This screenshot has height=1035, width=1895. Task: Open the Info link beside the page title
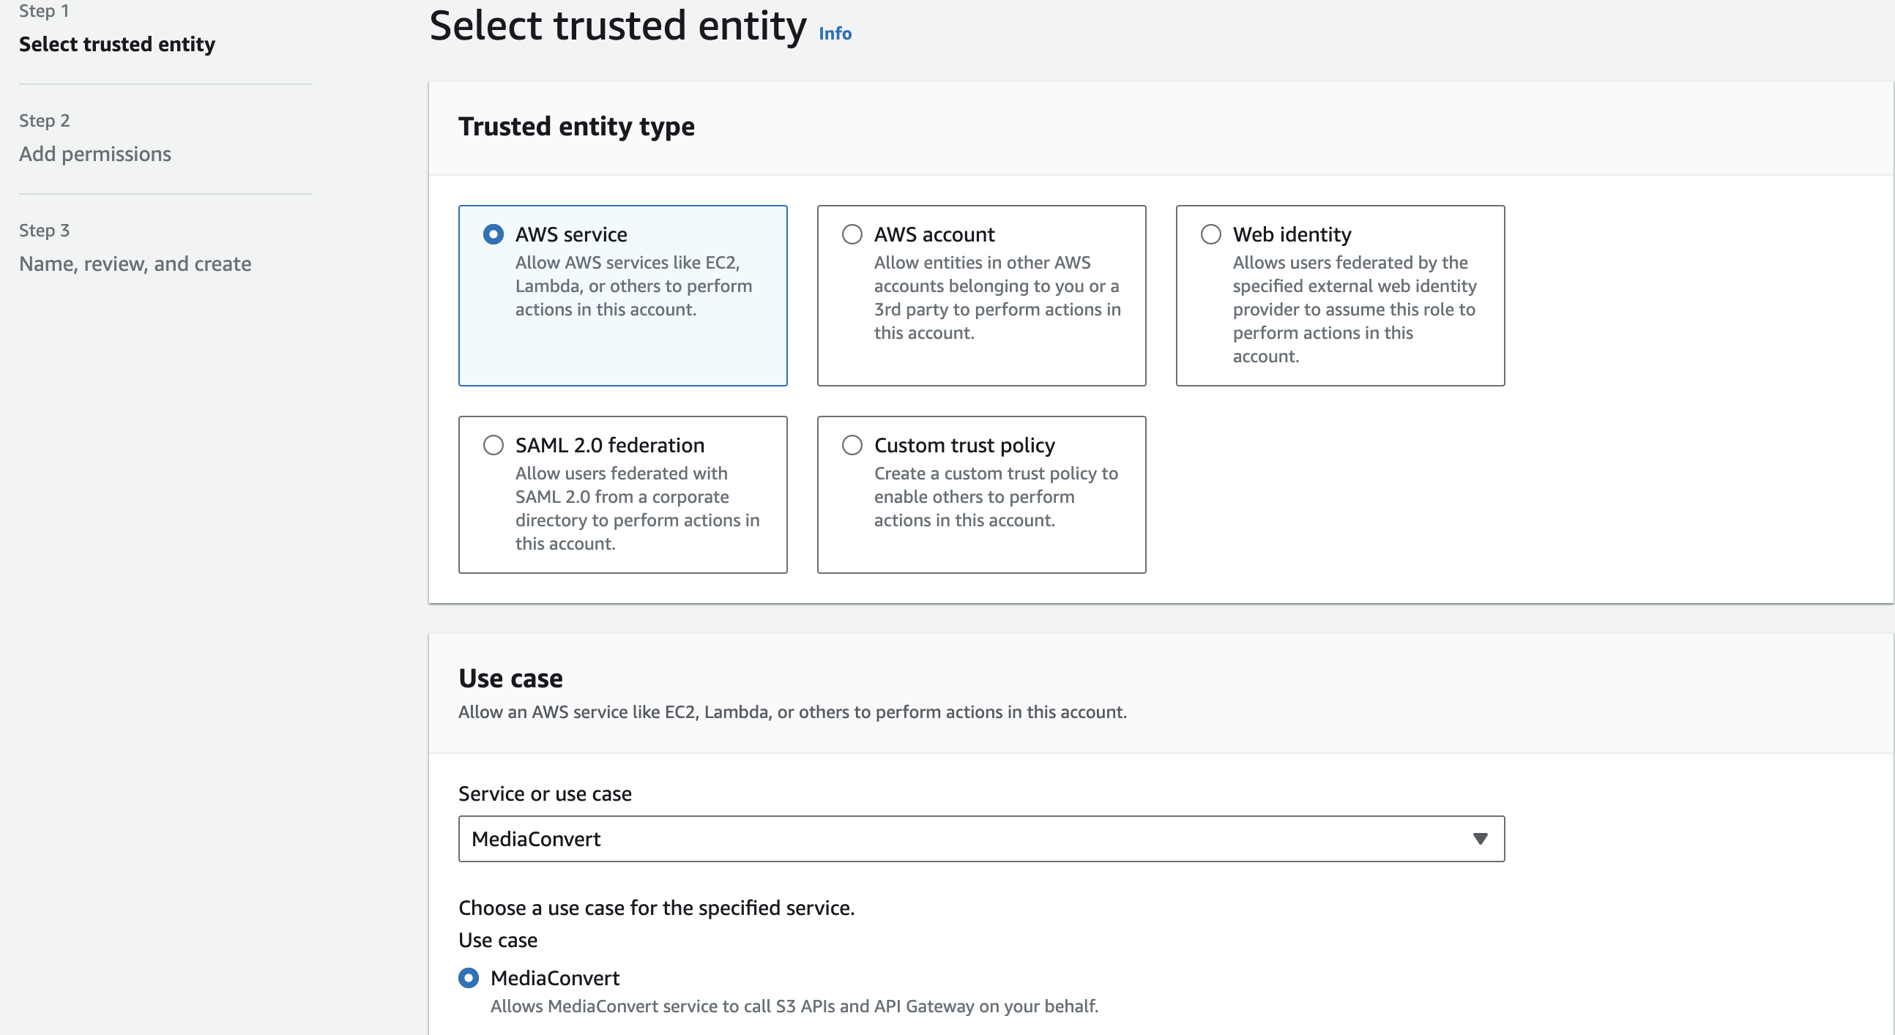coord(835,34)
